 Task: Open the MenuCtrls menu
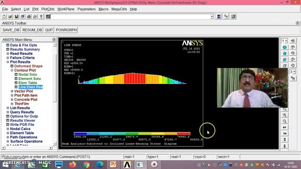pos(119,9)
